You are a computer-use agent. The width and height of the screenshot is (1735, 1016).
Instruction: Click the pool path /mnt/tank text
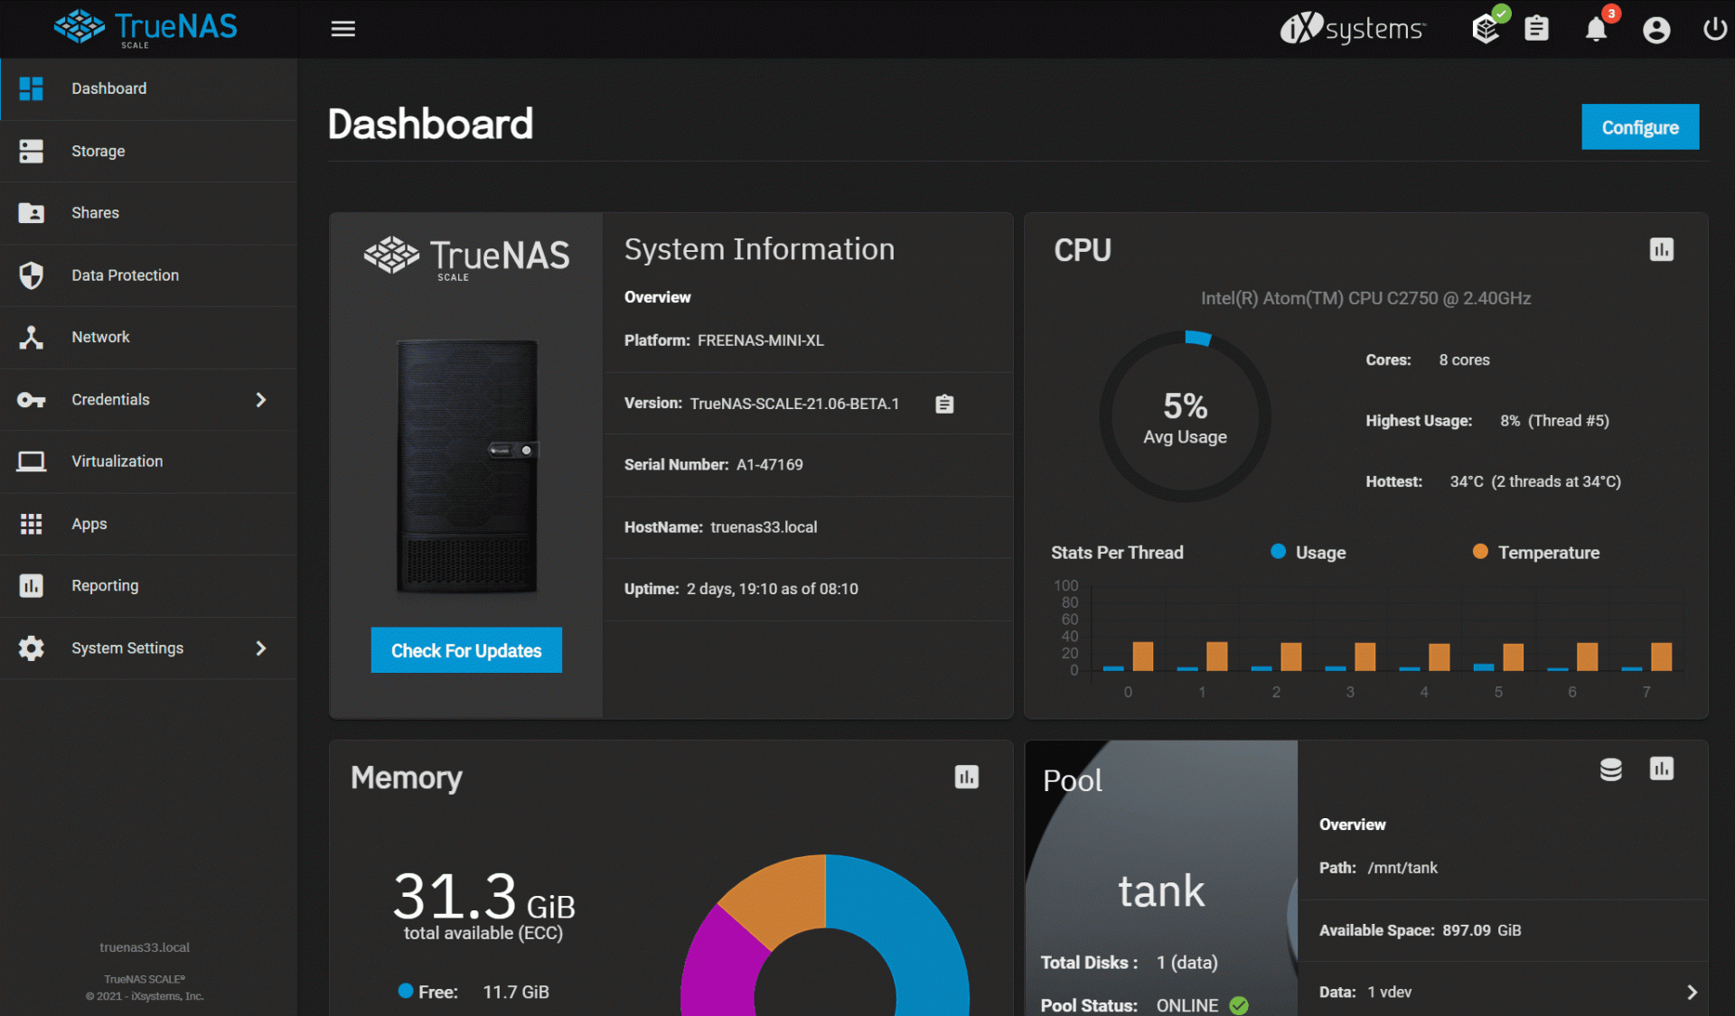1402,868
